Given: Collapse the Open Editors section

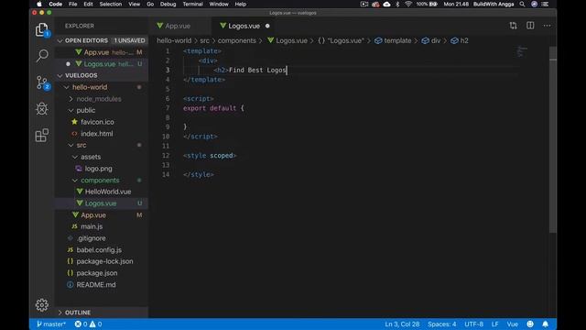Looking at the screenshot, I should (x=60, y=40).
